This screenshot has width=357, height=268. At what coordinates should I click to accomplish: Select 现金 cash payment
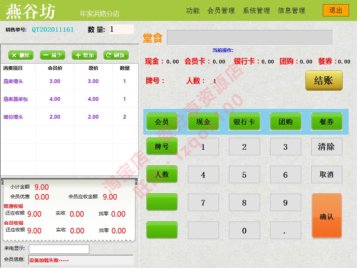(203, 121)
